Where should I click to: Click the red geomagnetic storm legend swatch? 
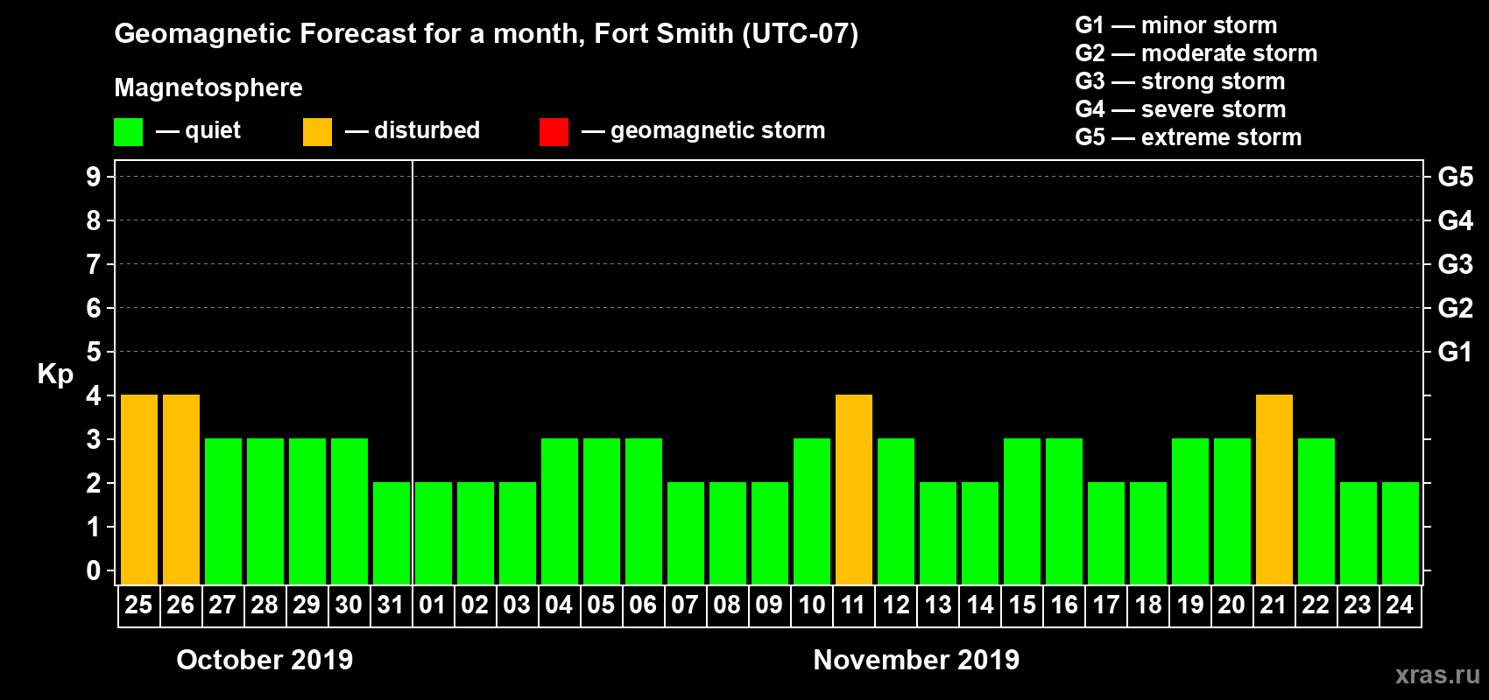click(x=554, y=132)
